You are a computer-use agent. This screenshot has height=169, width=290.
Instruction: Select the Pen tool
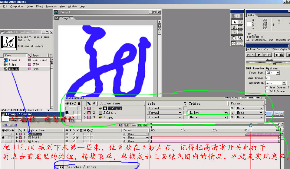(x=234, y=27)
